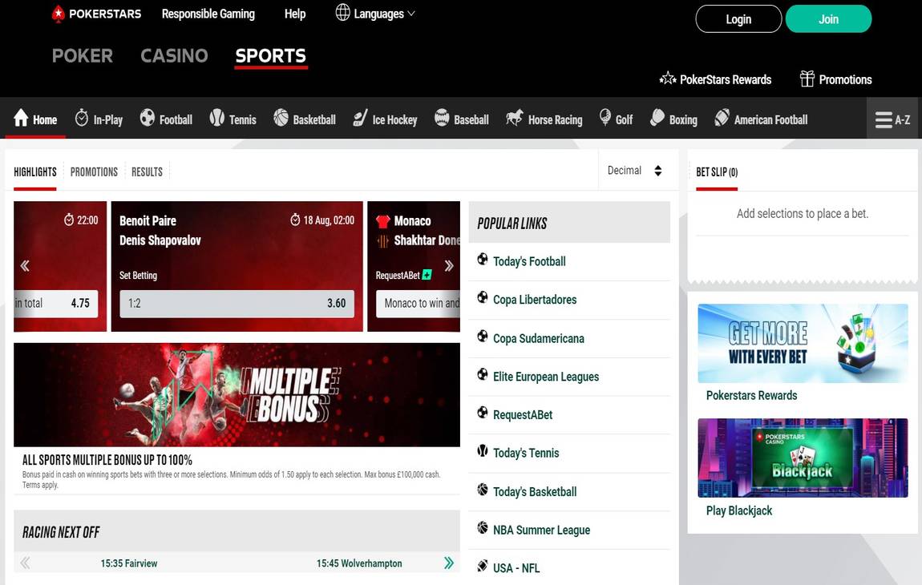Switch to the Results tab
This screenshot has height=585, width=922.
click(147, 171)
